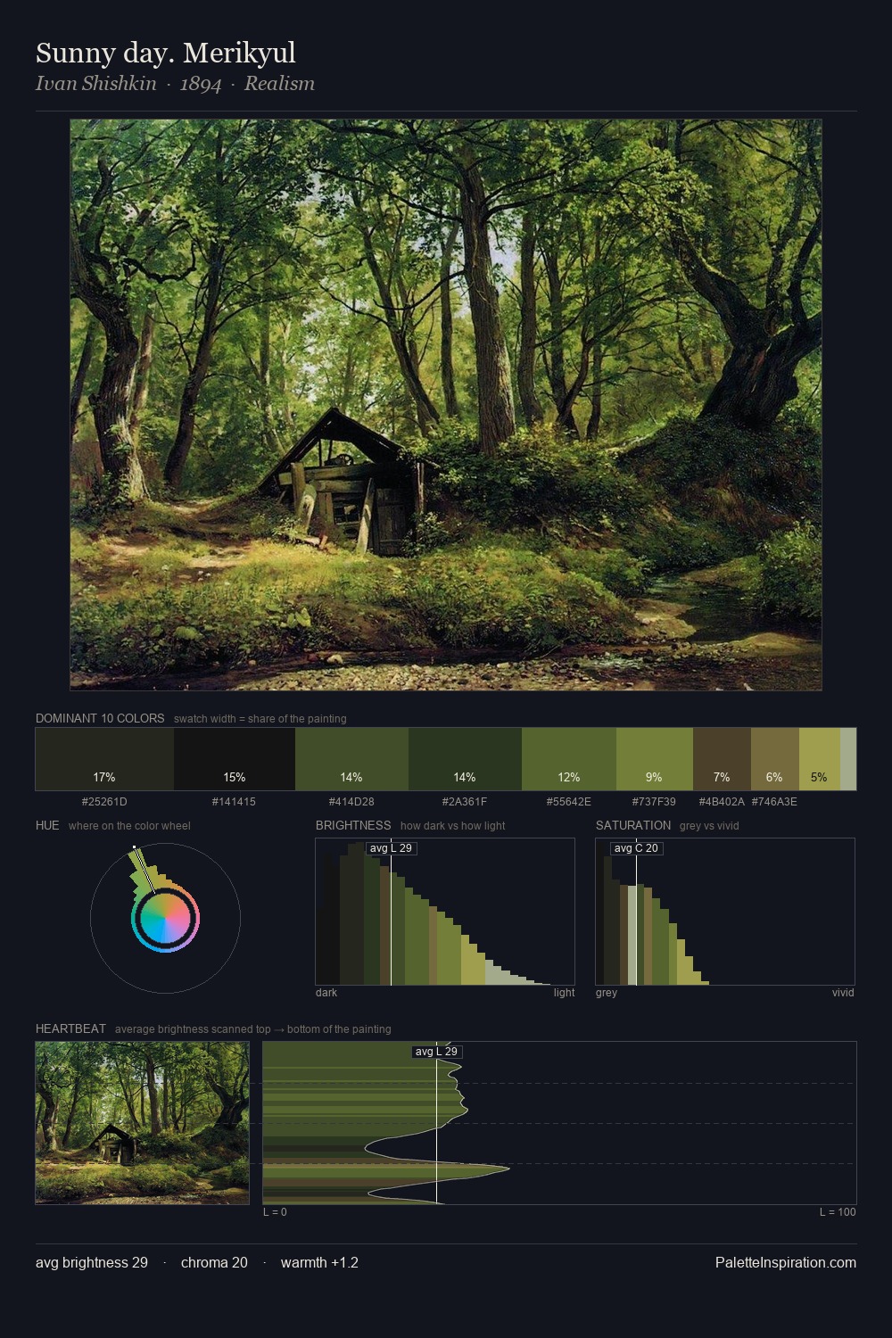Click the title 'Sunny day. Merikyul'
Image resolution: width=892 pixels, height=1338 pixels.
point(166,53)
